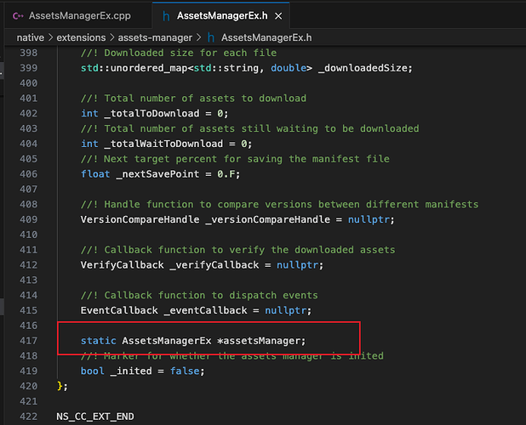Click on '*assetsManager' pointer name
Image resolution: width=526 pixels, height=425 pixels.
pyautogui.click(x=259, y=341)
